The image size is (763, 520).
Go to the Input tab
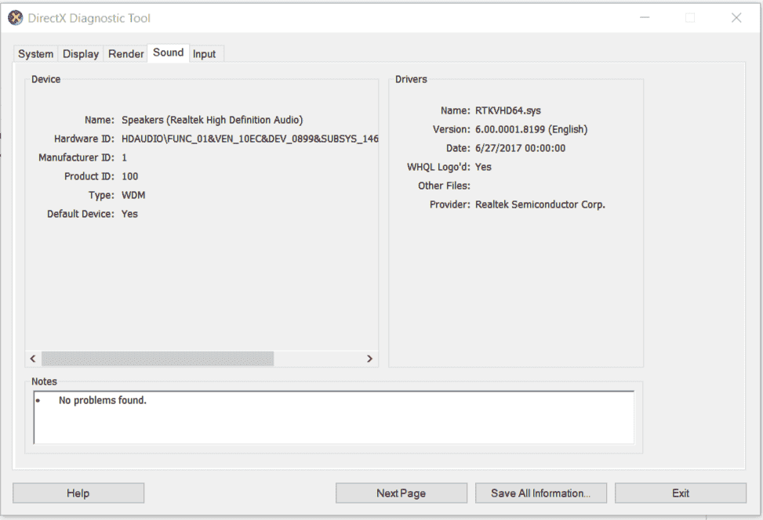click(x=205, y=54)
